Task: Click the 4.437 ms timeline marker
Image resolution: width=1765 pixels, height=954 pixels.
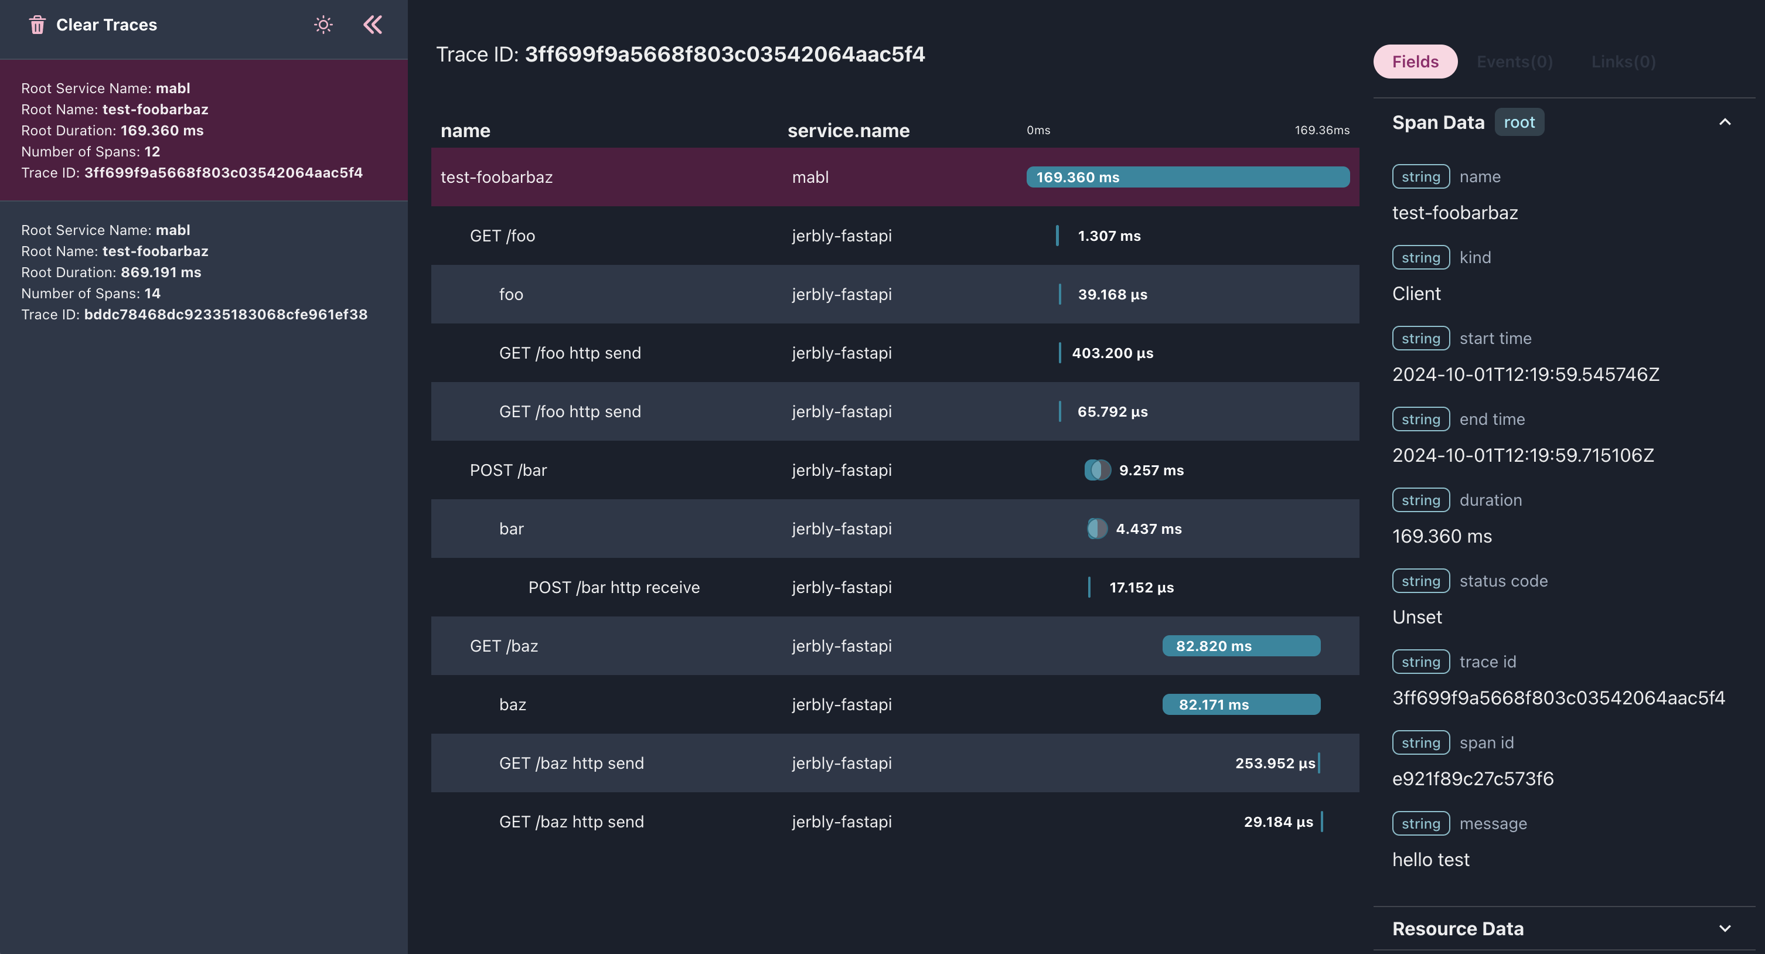Action: click(x=1097, y=529)
